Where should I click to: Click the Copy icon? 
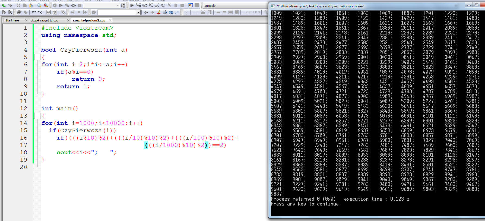pos(25,5)
